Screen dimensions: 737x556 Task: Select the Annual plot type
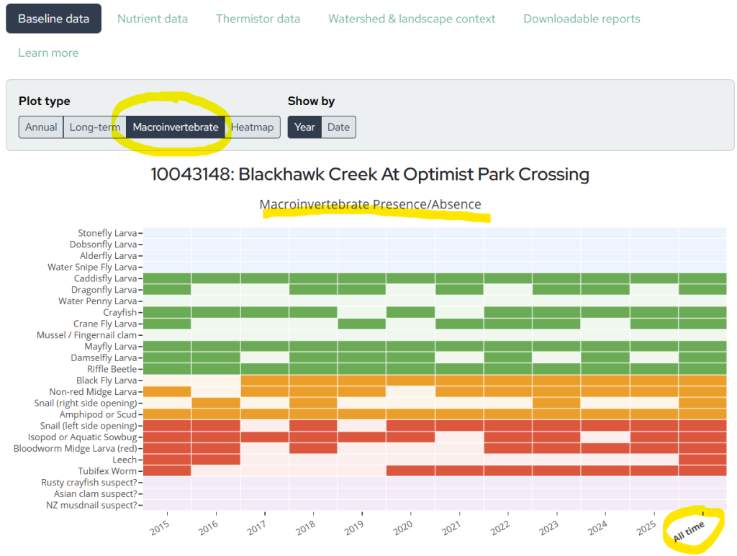tap(40, 127)
